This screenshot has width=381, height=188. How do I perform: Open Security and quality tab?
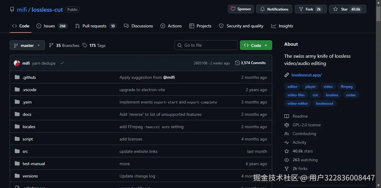pos(241,26)
